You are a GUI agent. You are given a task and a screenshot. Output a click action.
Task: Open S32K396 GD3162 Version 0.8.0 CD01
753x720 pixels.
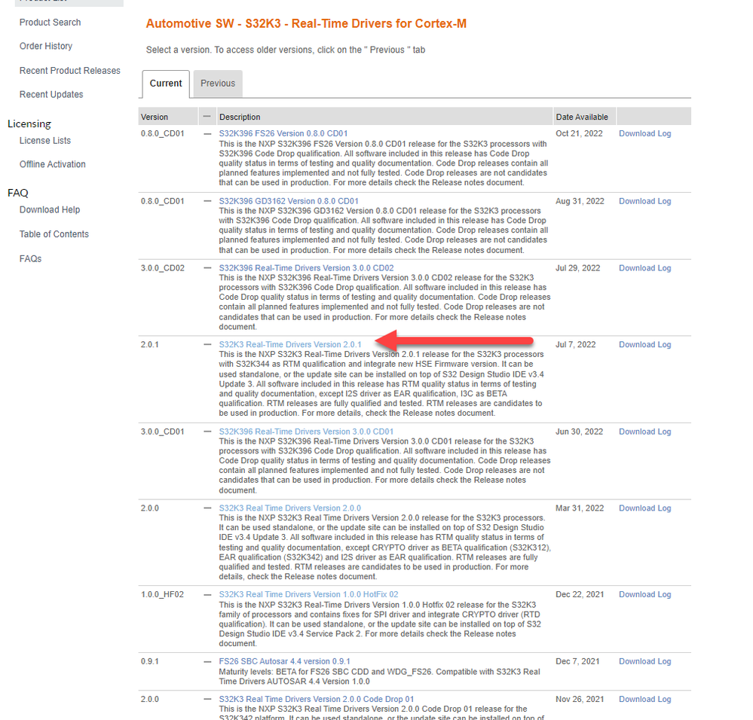289,201
